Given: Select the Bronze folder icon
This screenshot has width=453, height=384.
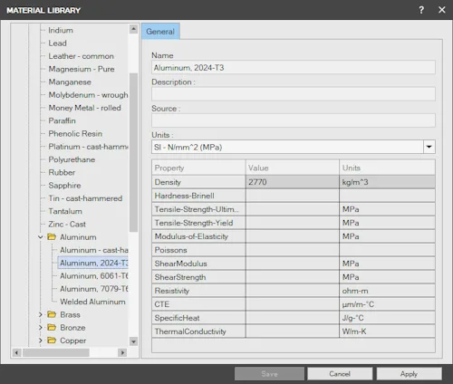Looking at the screenshot, I should (52, 328).
